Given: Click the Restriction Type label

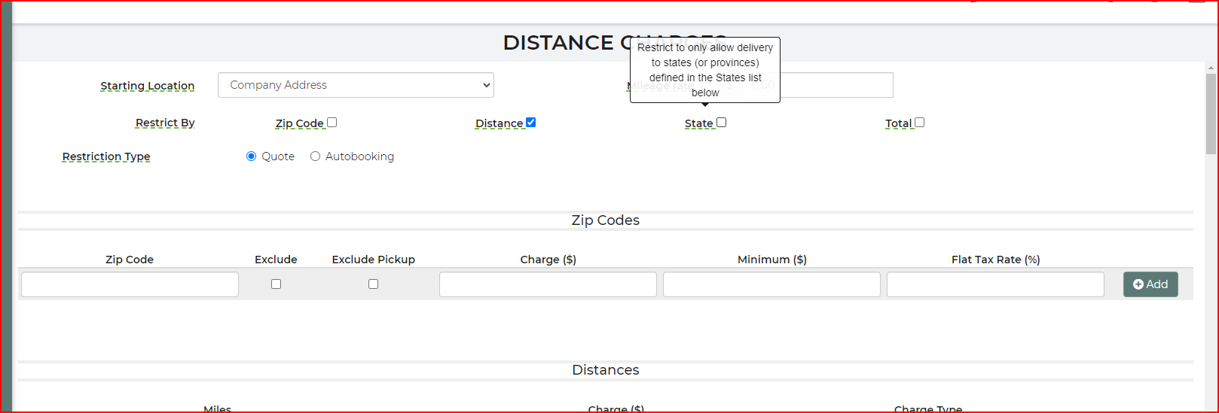Looking at the screenshot, I should tap(106, 156).
